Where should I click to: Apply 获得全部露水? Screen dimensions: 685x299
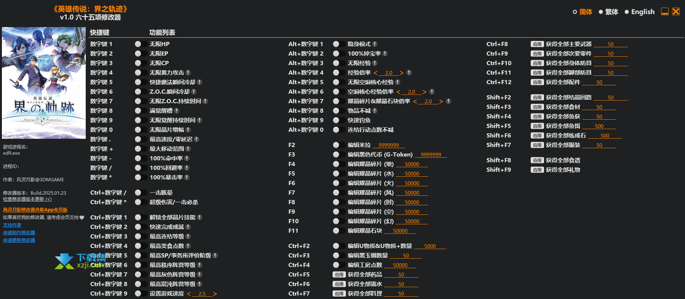[339, 284]
